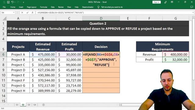
Task: Open the Review ribbon tab
Action: click(x=61, y=7)
